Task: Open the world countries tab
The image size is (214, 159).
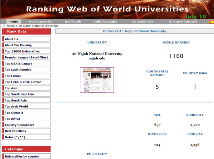Action: click(40, 22)
